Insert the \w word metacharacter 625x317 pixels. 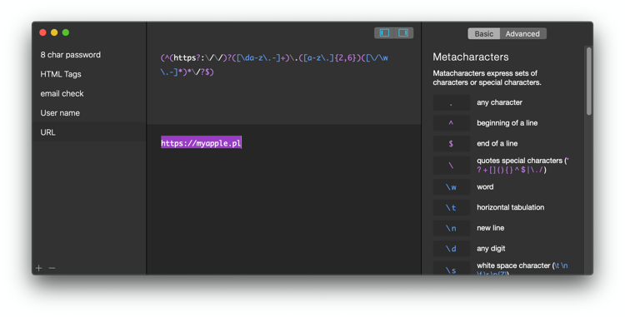pyautogui.click(x=451, y=187)
